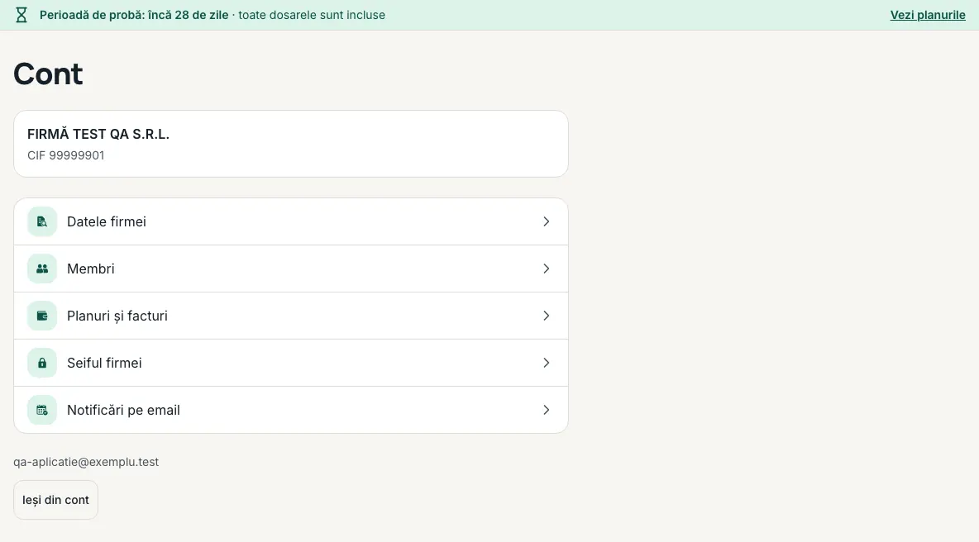Follow the Vezi planurile link
Screen dimensions: 979x542
point(928,15)
